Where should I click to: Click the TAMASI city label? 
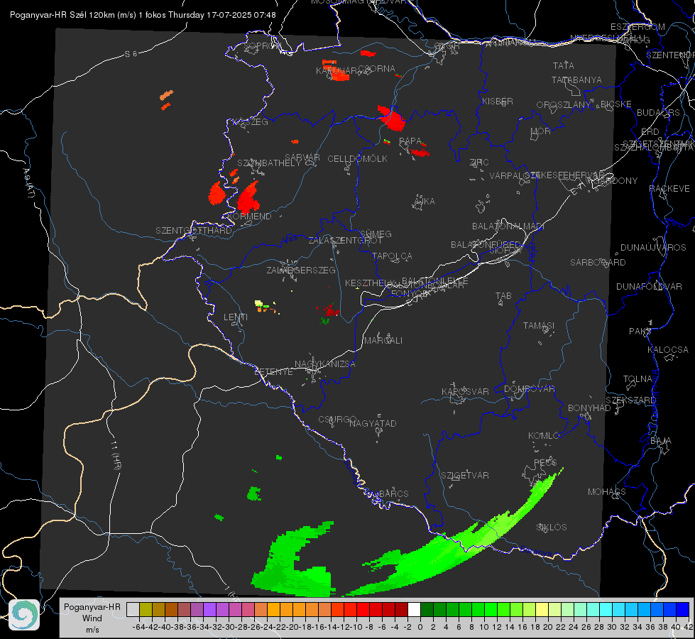[x=539, y=326]
